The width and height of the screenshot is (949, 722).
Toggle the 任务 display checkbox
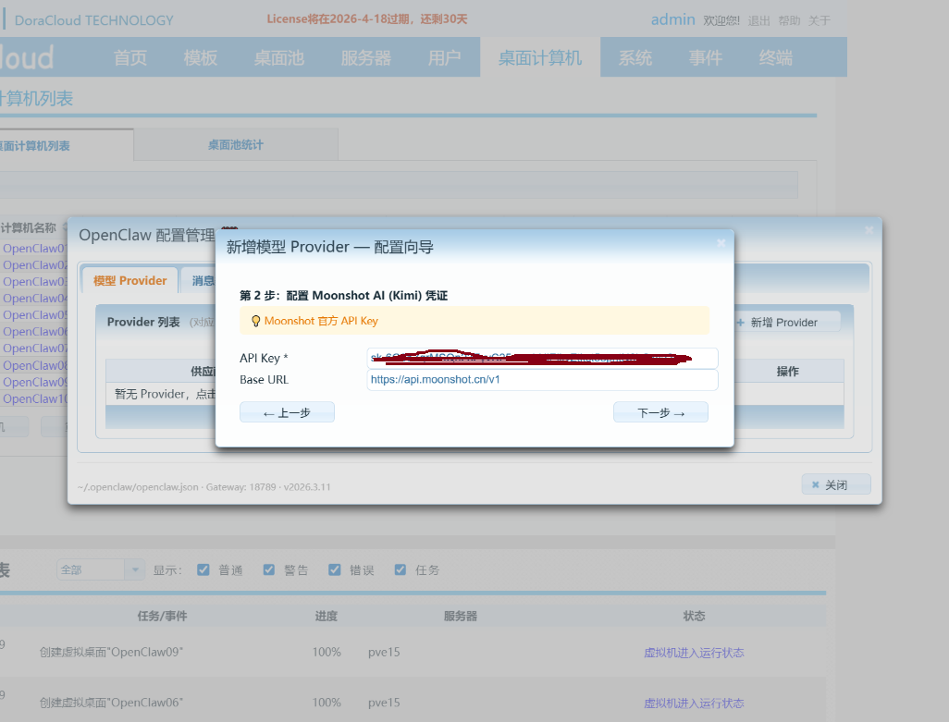(x=401, y=569)
